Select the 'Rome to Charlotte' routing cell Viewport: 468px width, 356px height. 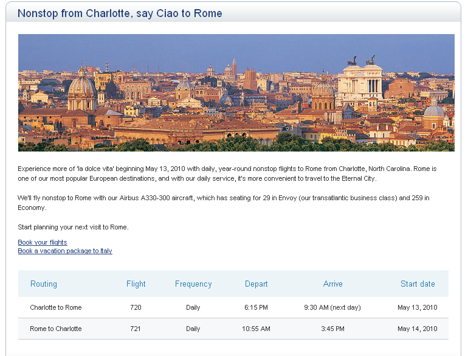pyautogui.click(x=56, y=329)
